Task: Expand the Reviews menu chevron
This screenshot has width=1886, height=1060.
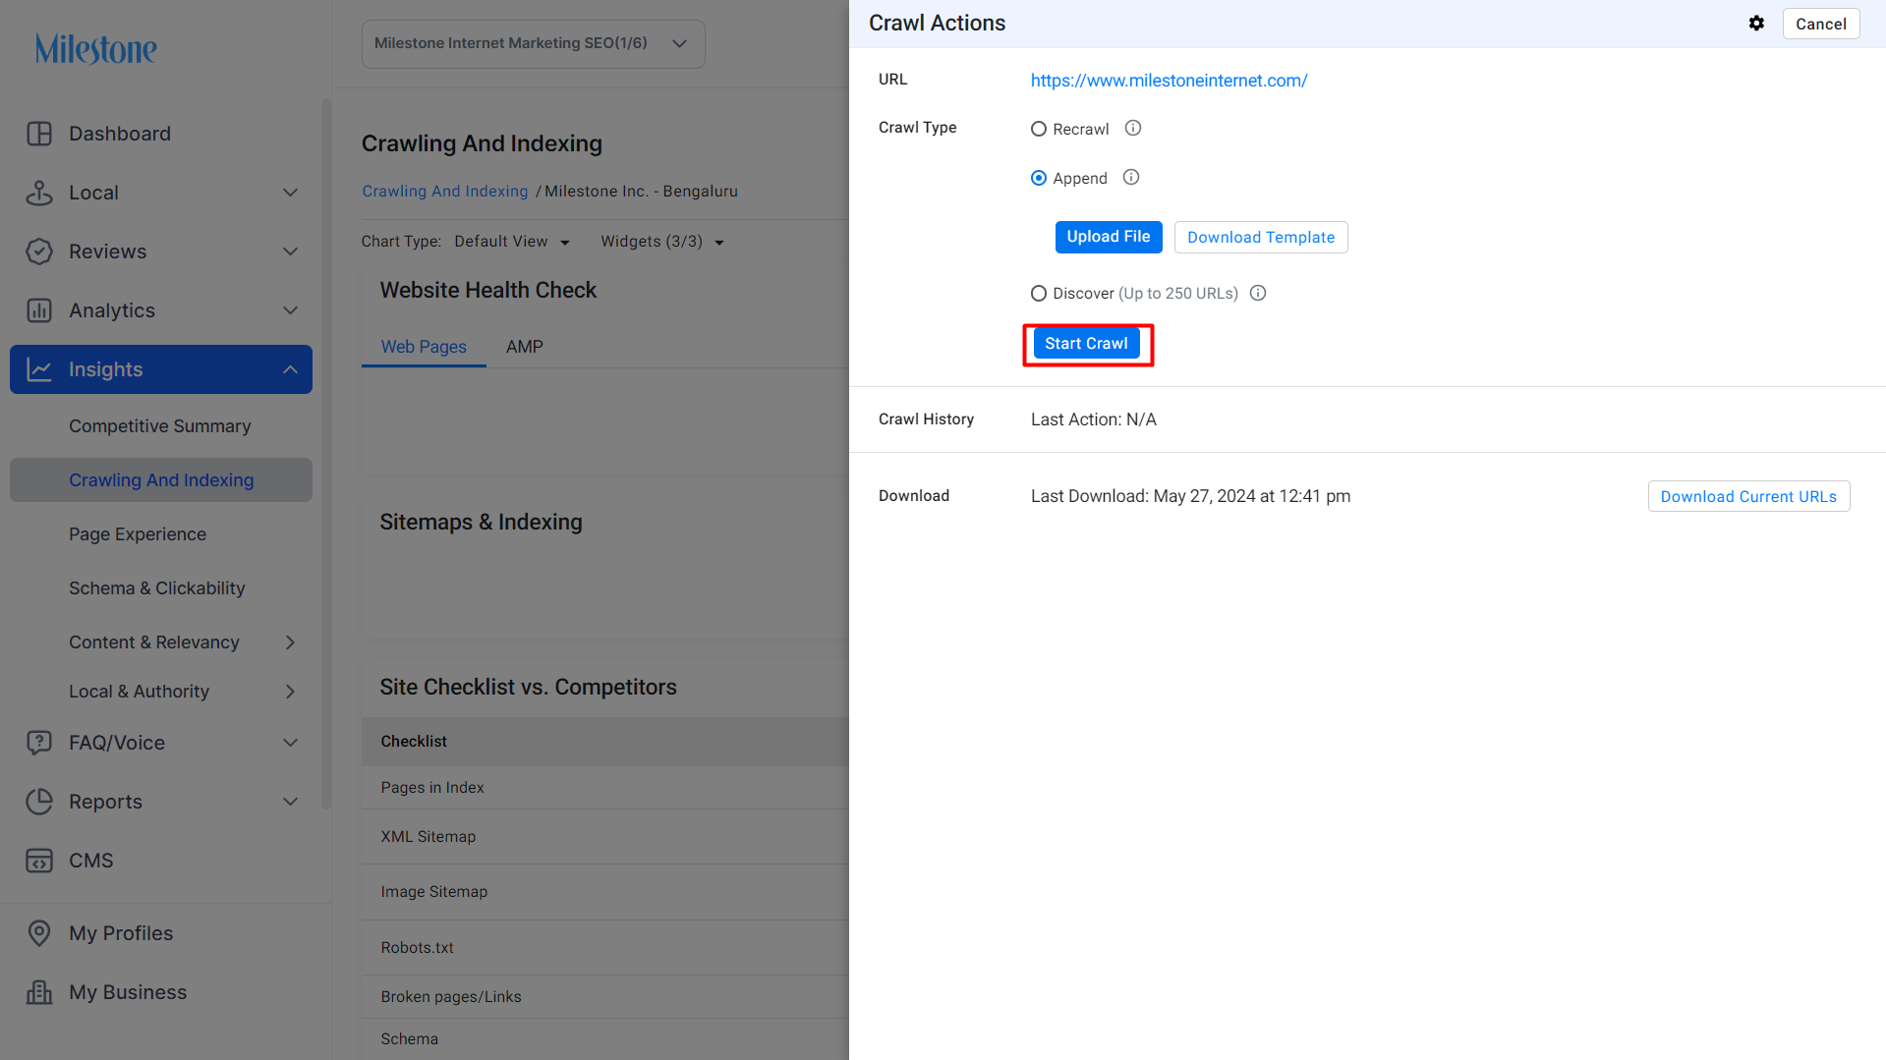Action: 290,251
